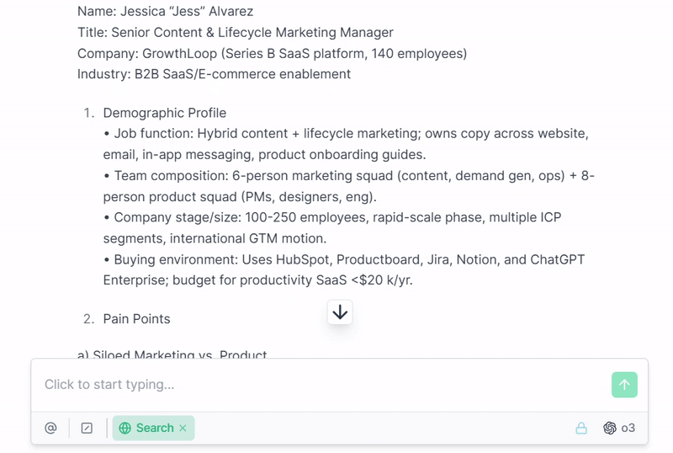
Task: Click 'Siloed Marketing vs. Product' text
Action: (x=172, y=354)
